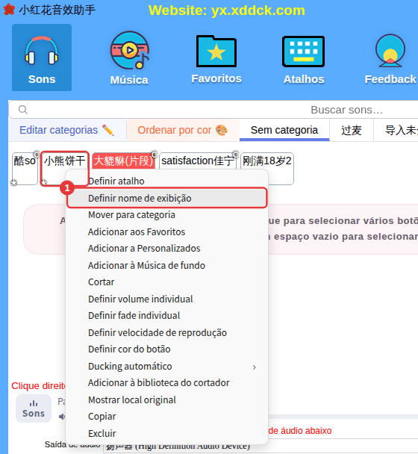Open the Favoritos star folder

[x=216, y=59]
